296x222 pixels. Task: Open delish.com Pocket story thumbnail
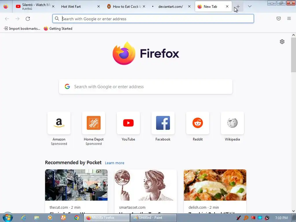pos(215,185)
